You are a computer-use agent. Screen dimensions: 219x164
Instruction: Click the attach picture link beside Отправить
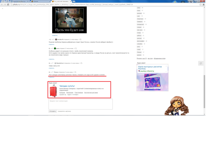click(64, 111)
